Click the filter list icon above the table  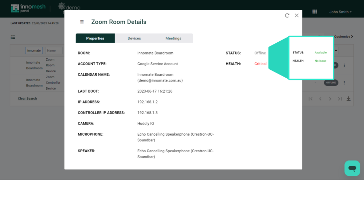point(13,37)
